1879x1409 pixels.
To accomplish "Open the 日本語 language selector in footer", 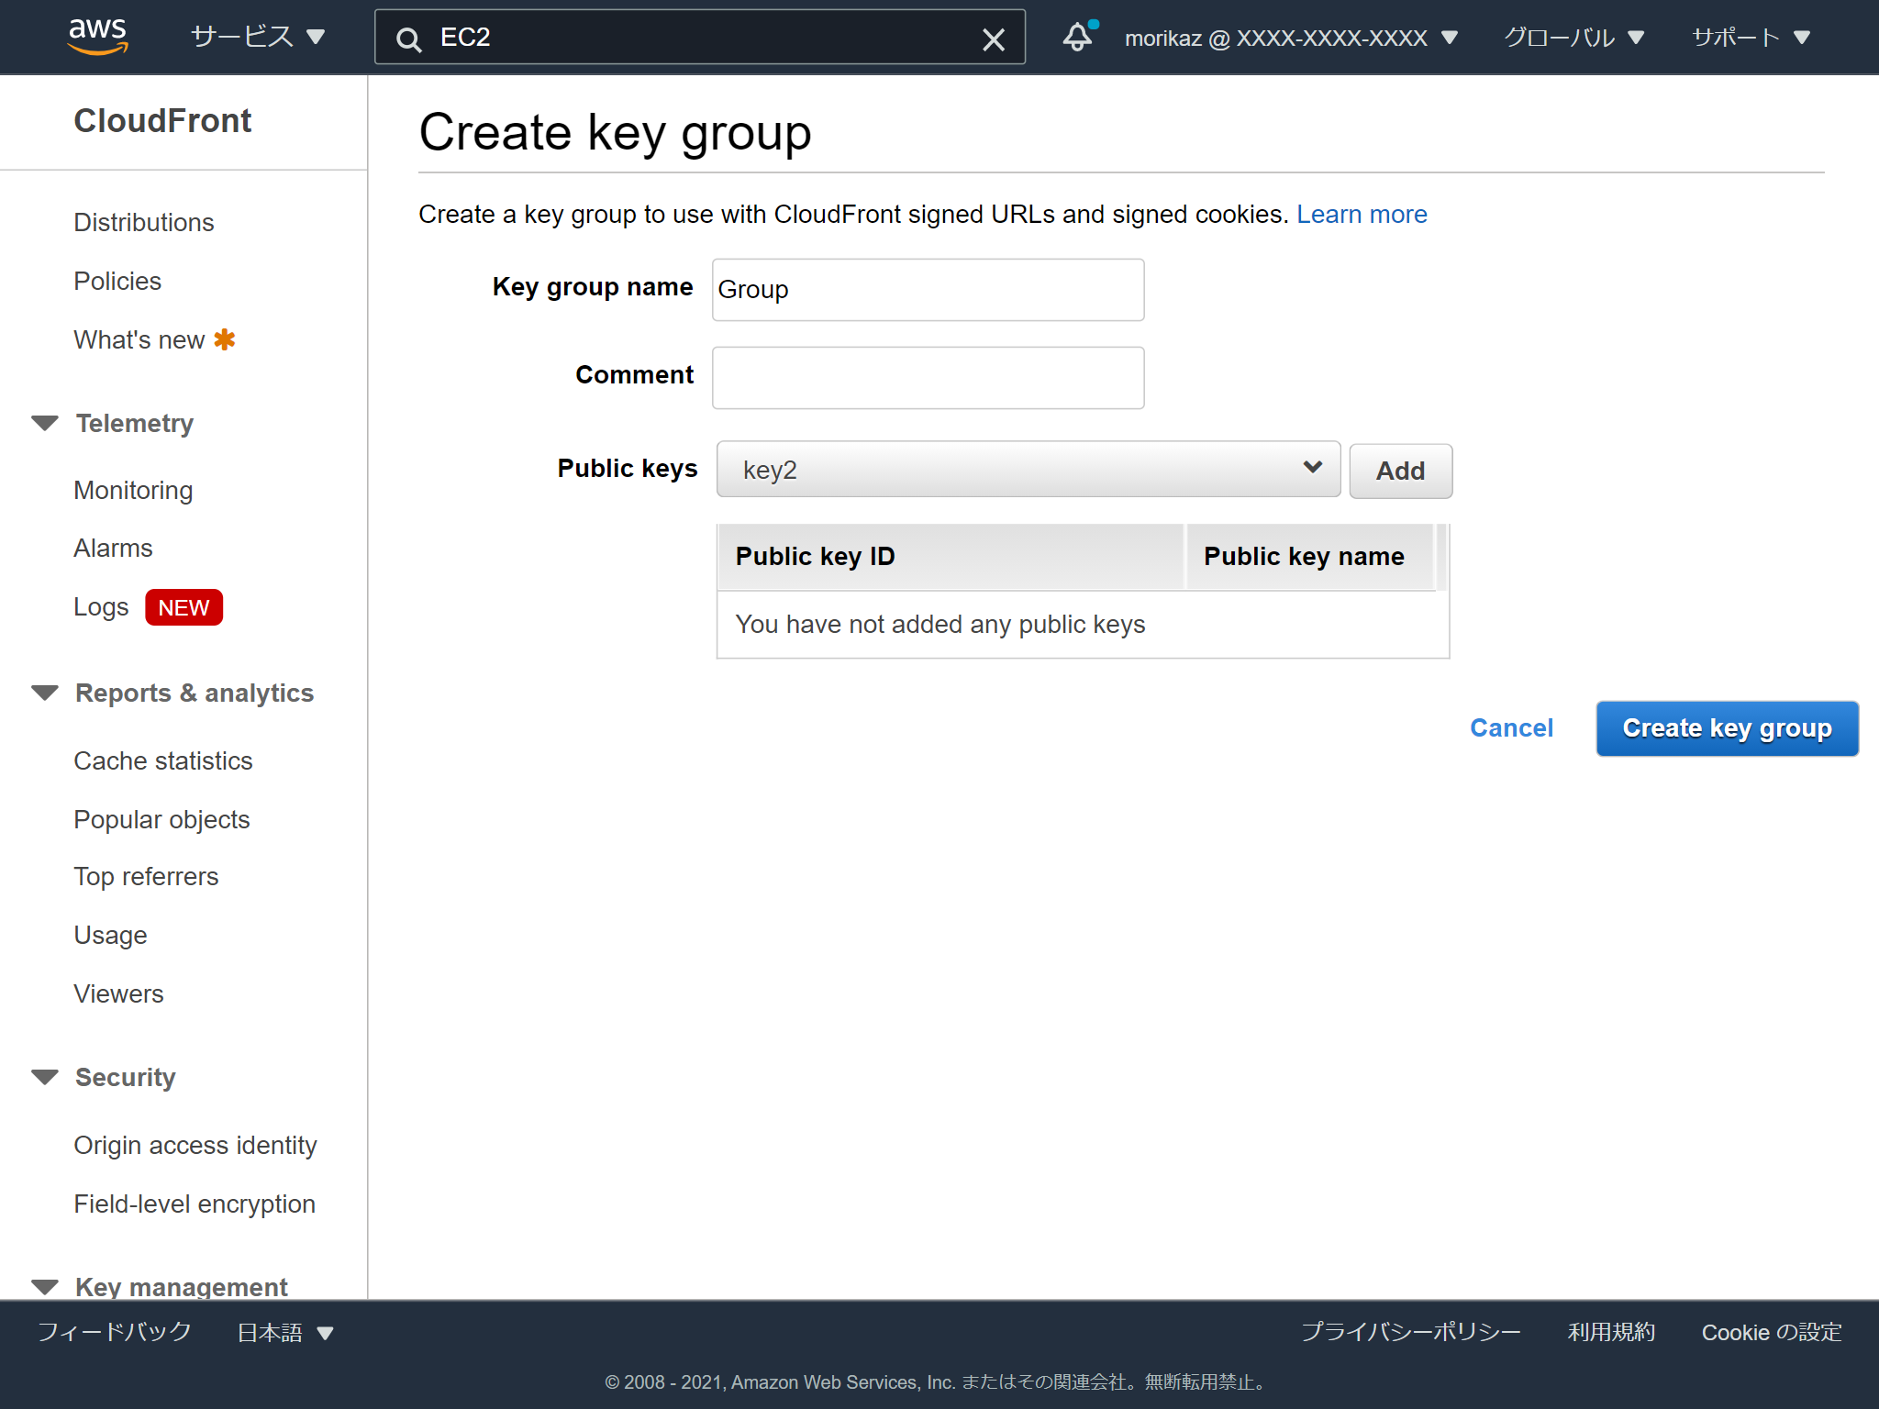I will click(x=284, y=1332).
